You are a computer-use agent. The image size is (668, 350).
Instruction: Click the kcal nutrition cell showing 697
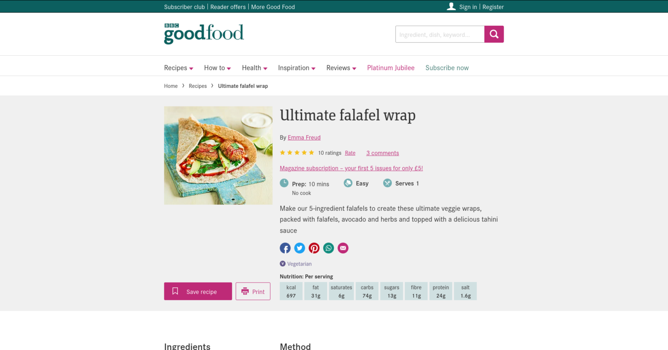tap(291, 291)
